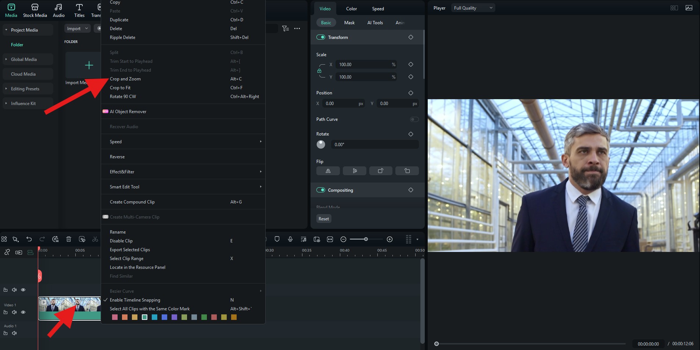Open the Smart Edit Tool submenu
Screen dimensions: 700x350
pos(183,187)
